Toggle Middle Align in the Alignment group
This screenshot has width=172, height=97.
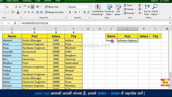coord(29,7)
